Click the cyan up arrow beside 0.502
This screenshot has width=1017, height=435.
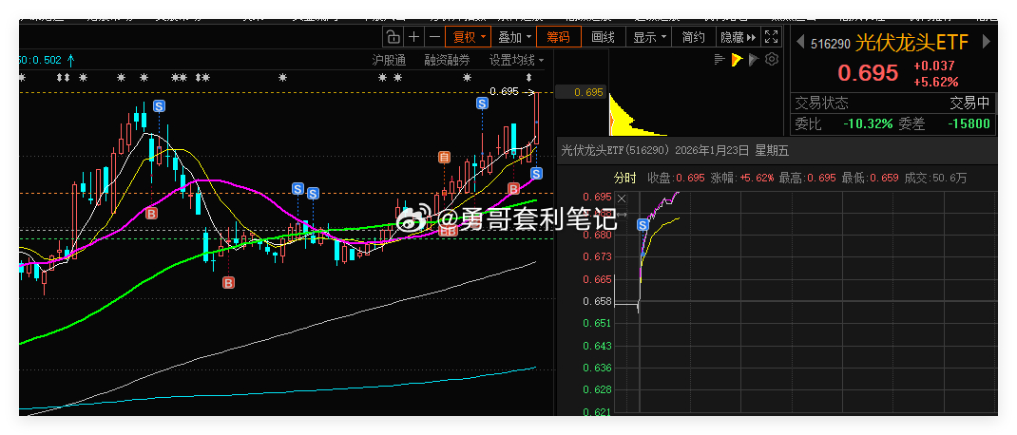coord(70,60)
